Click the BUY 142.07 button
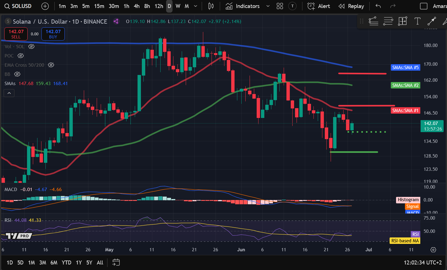 point(53,34)
